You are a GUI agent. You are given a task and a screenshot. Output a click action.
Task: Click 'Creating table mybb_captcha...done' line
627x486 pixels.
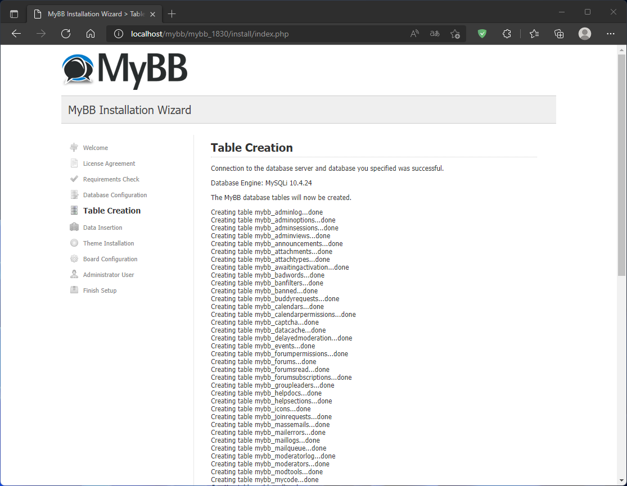[x=265, y=323]
